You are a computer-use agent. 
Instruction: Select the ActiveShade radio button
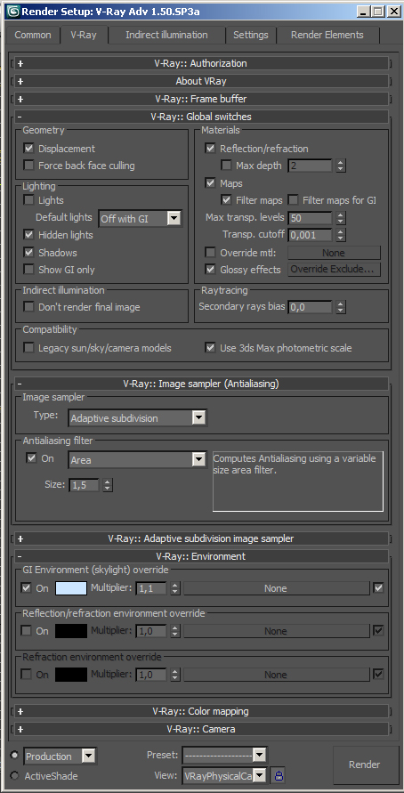14,775
